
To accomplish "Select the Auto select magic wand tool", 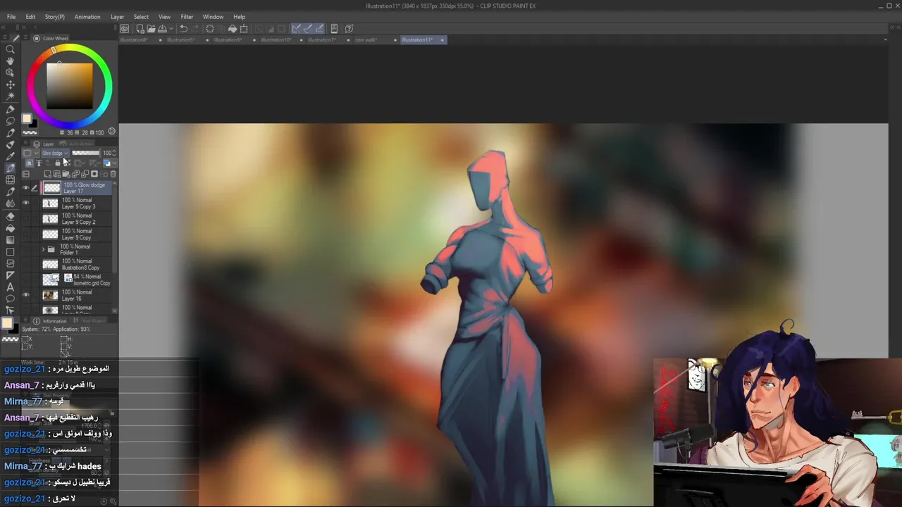I will (10, 96).
